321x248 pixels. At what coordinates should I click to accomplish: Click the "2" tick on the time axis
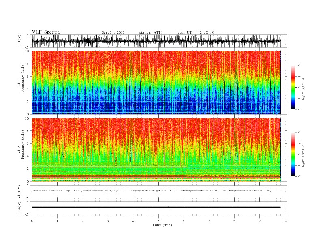(x=83, y=221)
